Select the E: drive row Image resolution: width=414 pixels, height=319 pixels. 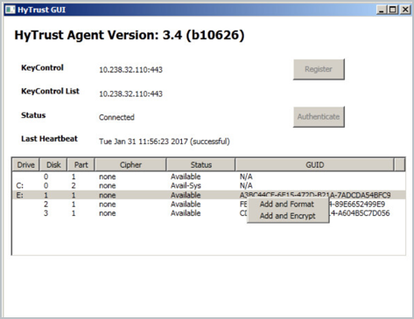tap(208, 195)
